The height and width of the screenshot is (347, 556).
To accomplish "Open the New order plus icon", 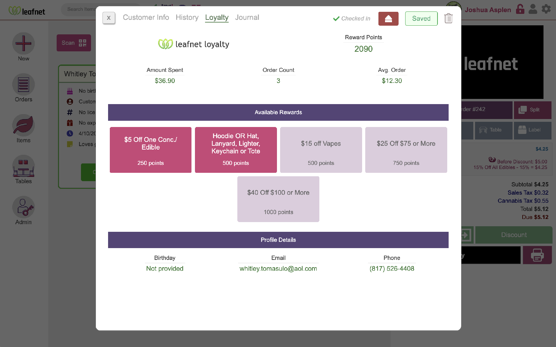I will (x=23, y=44).
